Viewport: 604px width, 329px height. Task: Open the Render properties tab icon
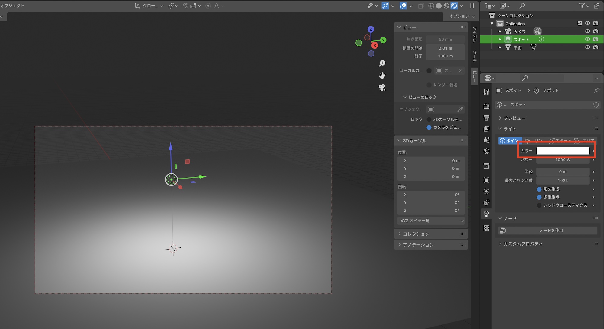pyautogui.click(x=486, y=106)
